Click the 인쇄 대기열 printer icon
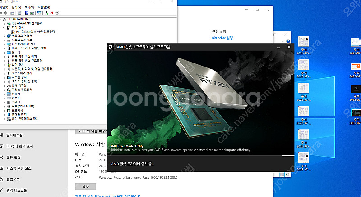Viewport: 361px width, 197px height. coord(9,85)
